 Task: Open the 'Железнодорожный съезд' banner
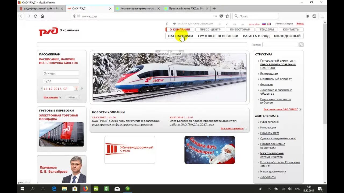pos(130,150)
